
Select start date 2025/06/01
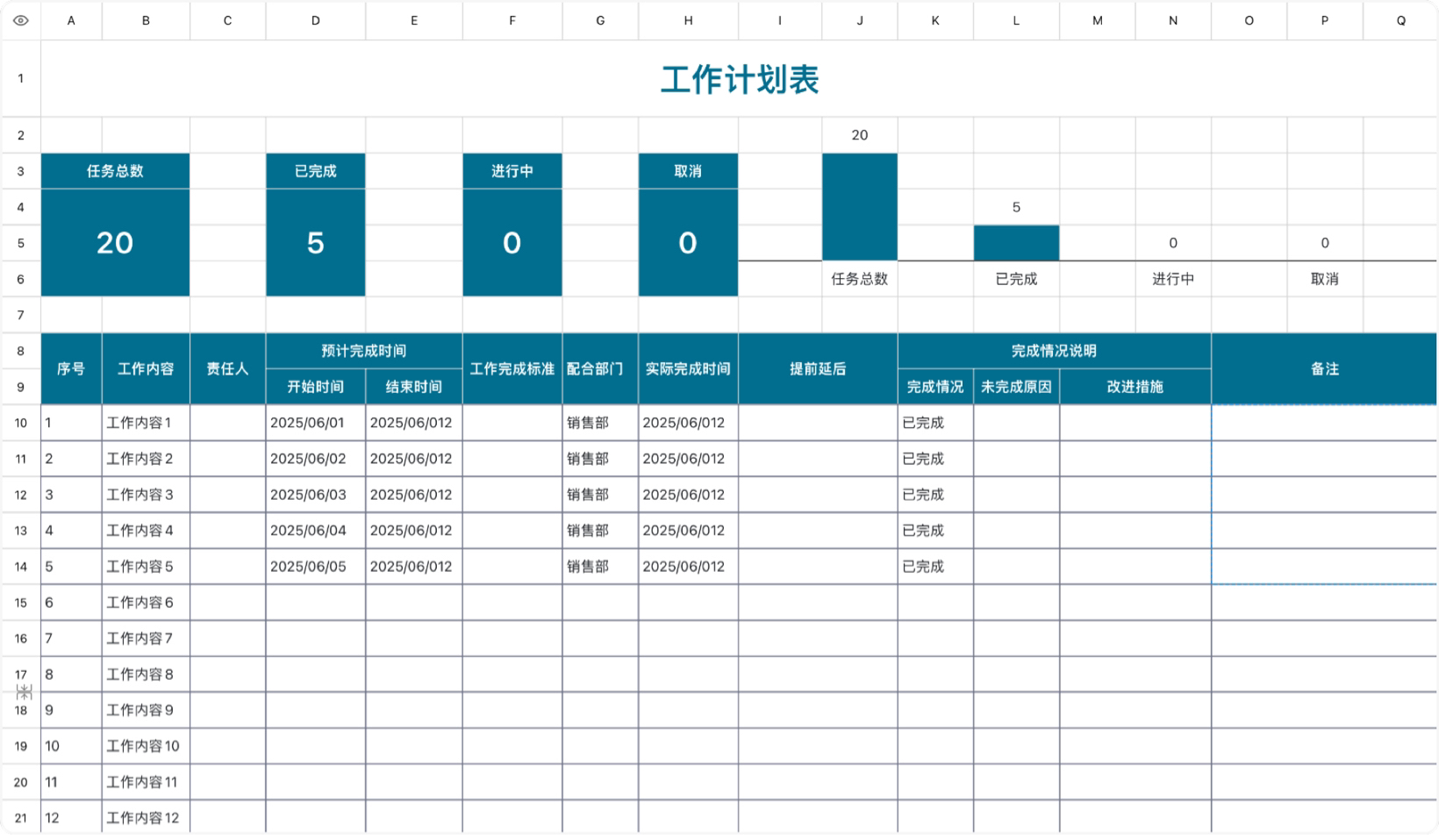click(x=316, y=423)
